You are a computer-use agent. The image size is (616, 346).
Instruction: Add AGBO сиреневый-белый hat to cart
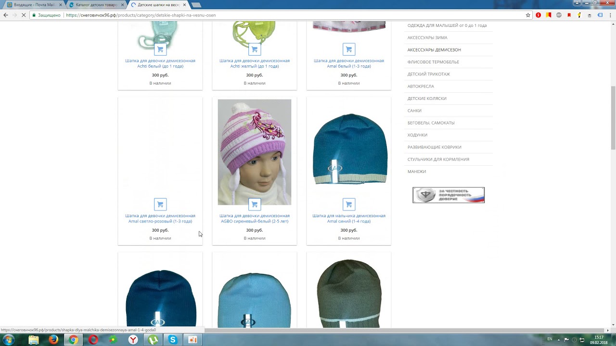pos(255,204)
